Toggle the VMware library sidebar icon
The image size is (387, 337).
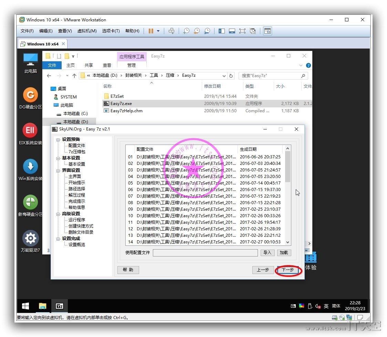pos(222,31)
